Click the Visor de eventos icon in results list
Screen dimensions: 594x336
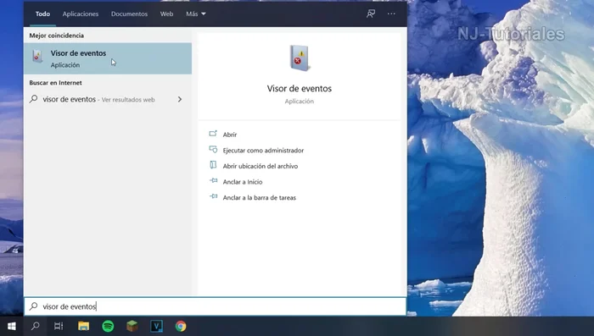pos(37,57)
